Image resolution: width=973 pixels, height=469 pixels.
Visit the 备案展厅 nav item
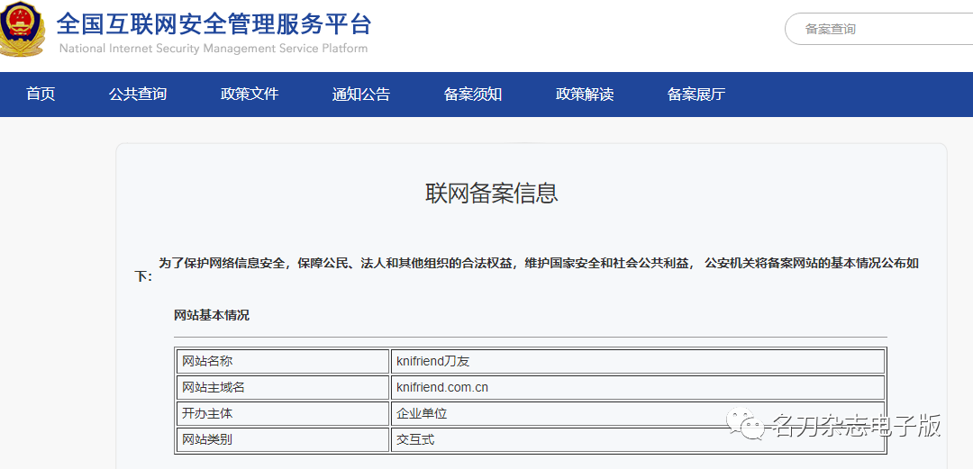point(696,95)
